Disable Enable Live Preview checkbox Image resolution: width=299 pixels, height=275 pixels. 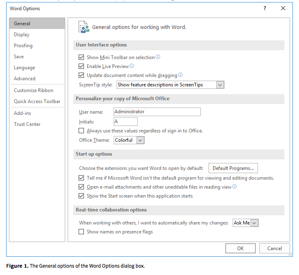click(x=81, y=66)
